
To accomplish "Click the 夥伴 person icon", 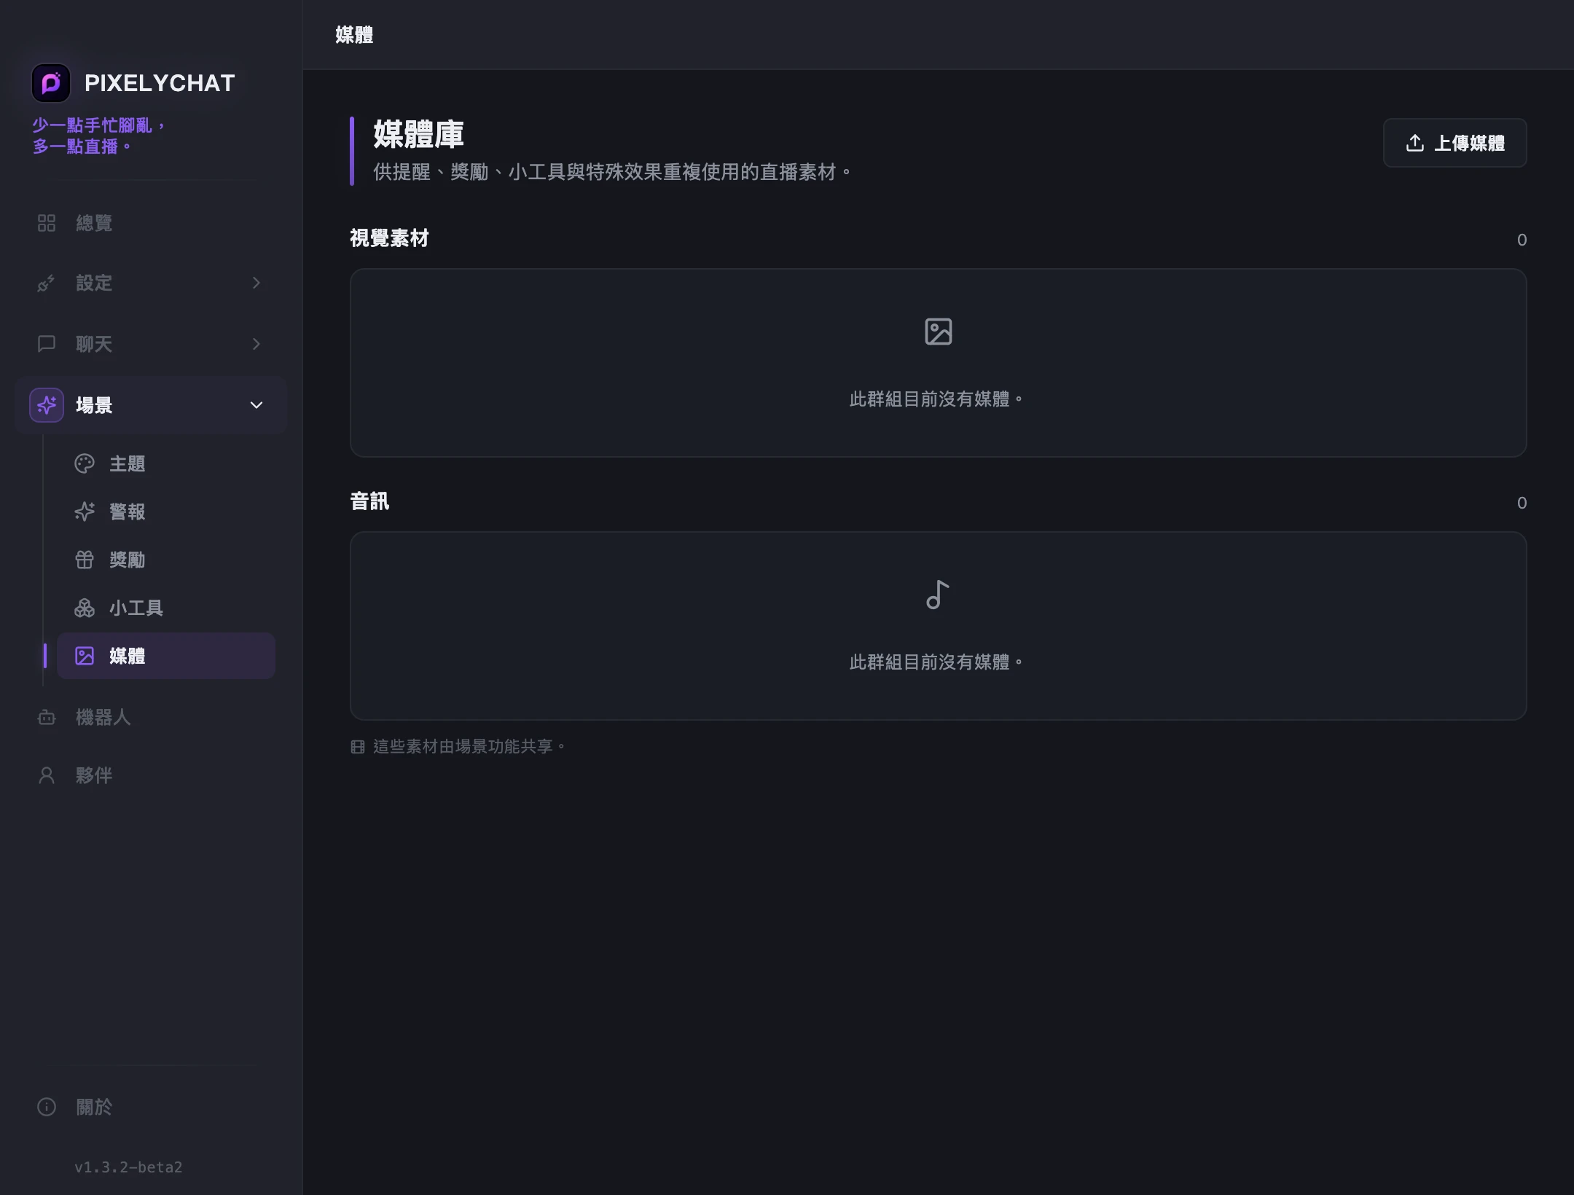I will [47, 775].
